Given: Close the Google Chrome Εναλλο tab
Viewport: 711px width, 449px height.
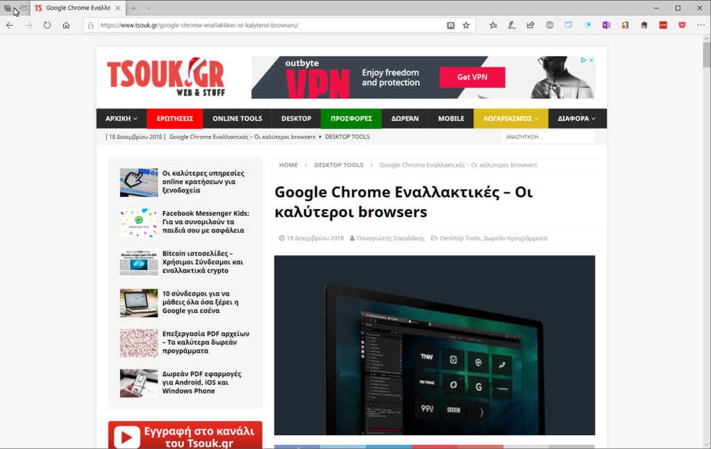Looking at the screenshot, I should pyautogui.click(x=118, y=8).
